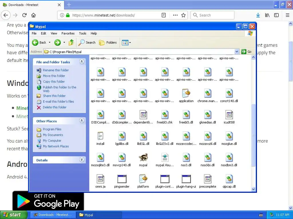
Task: Toggle the Folders pane button
Action: (108, 42)
